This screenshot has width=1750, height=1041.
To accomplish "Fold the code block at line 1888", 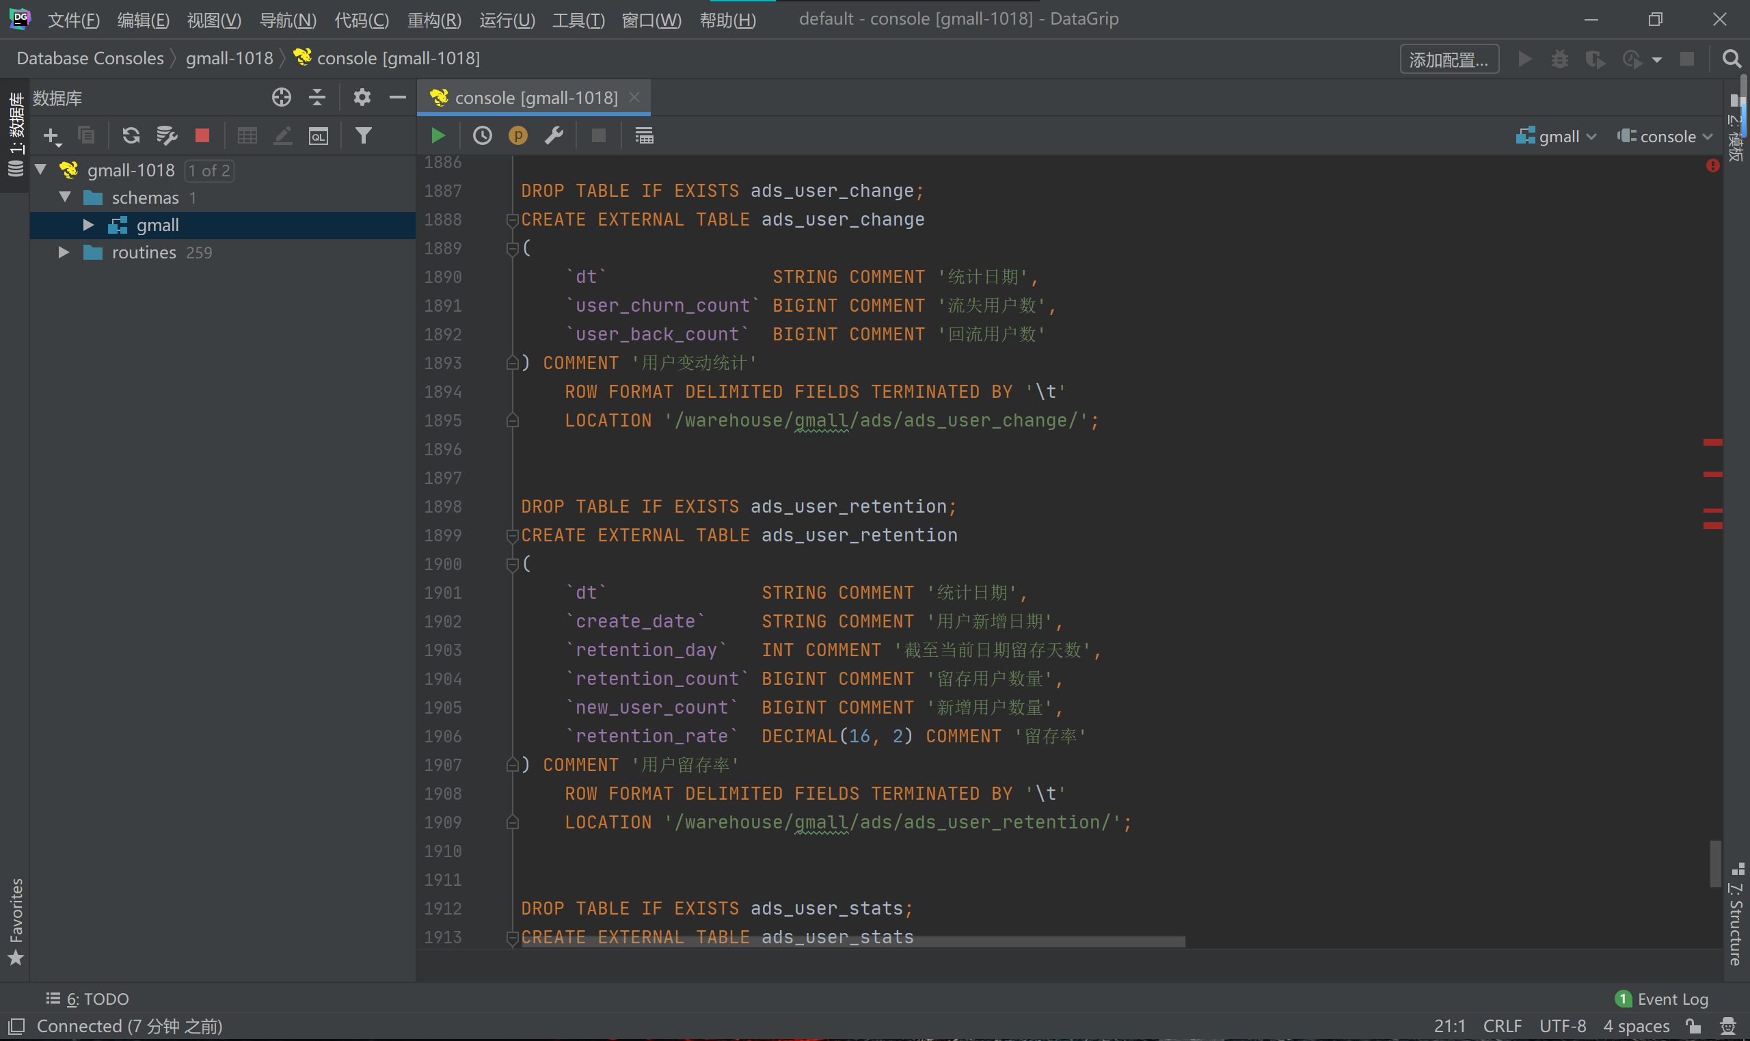I will pos(512,220).
